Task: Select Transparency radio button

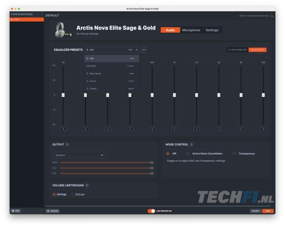Action: click(234, 153)
